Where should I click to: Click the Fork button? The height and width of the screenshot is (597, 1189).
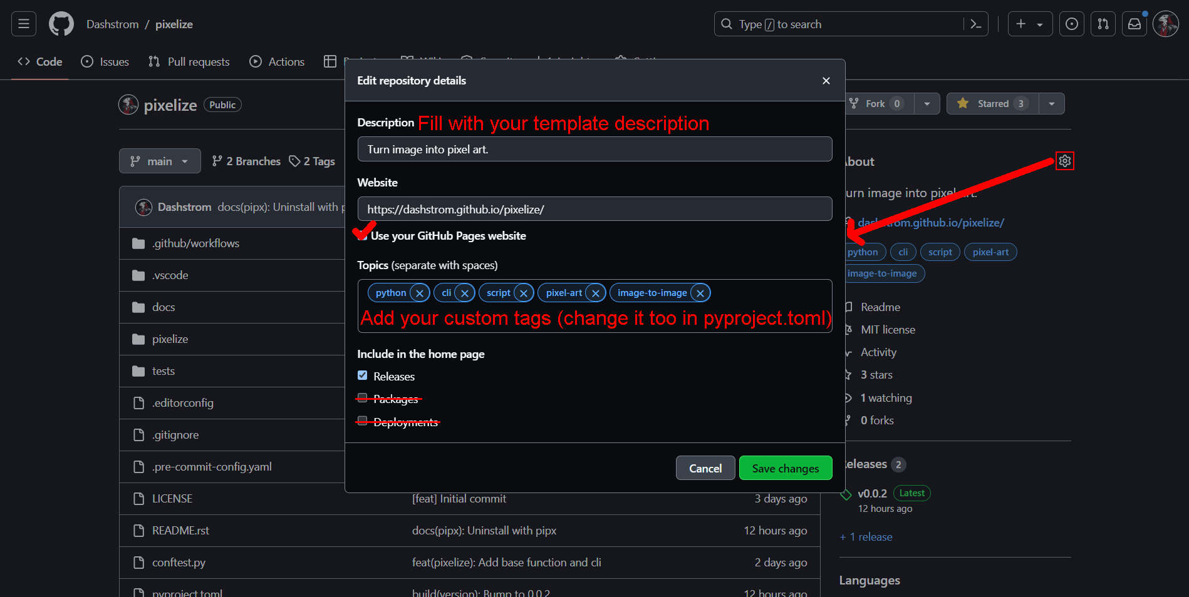880,103
